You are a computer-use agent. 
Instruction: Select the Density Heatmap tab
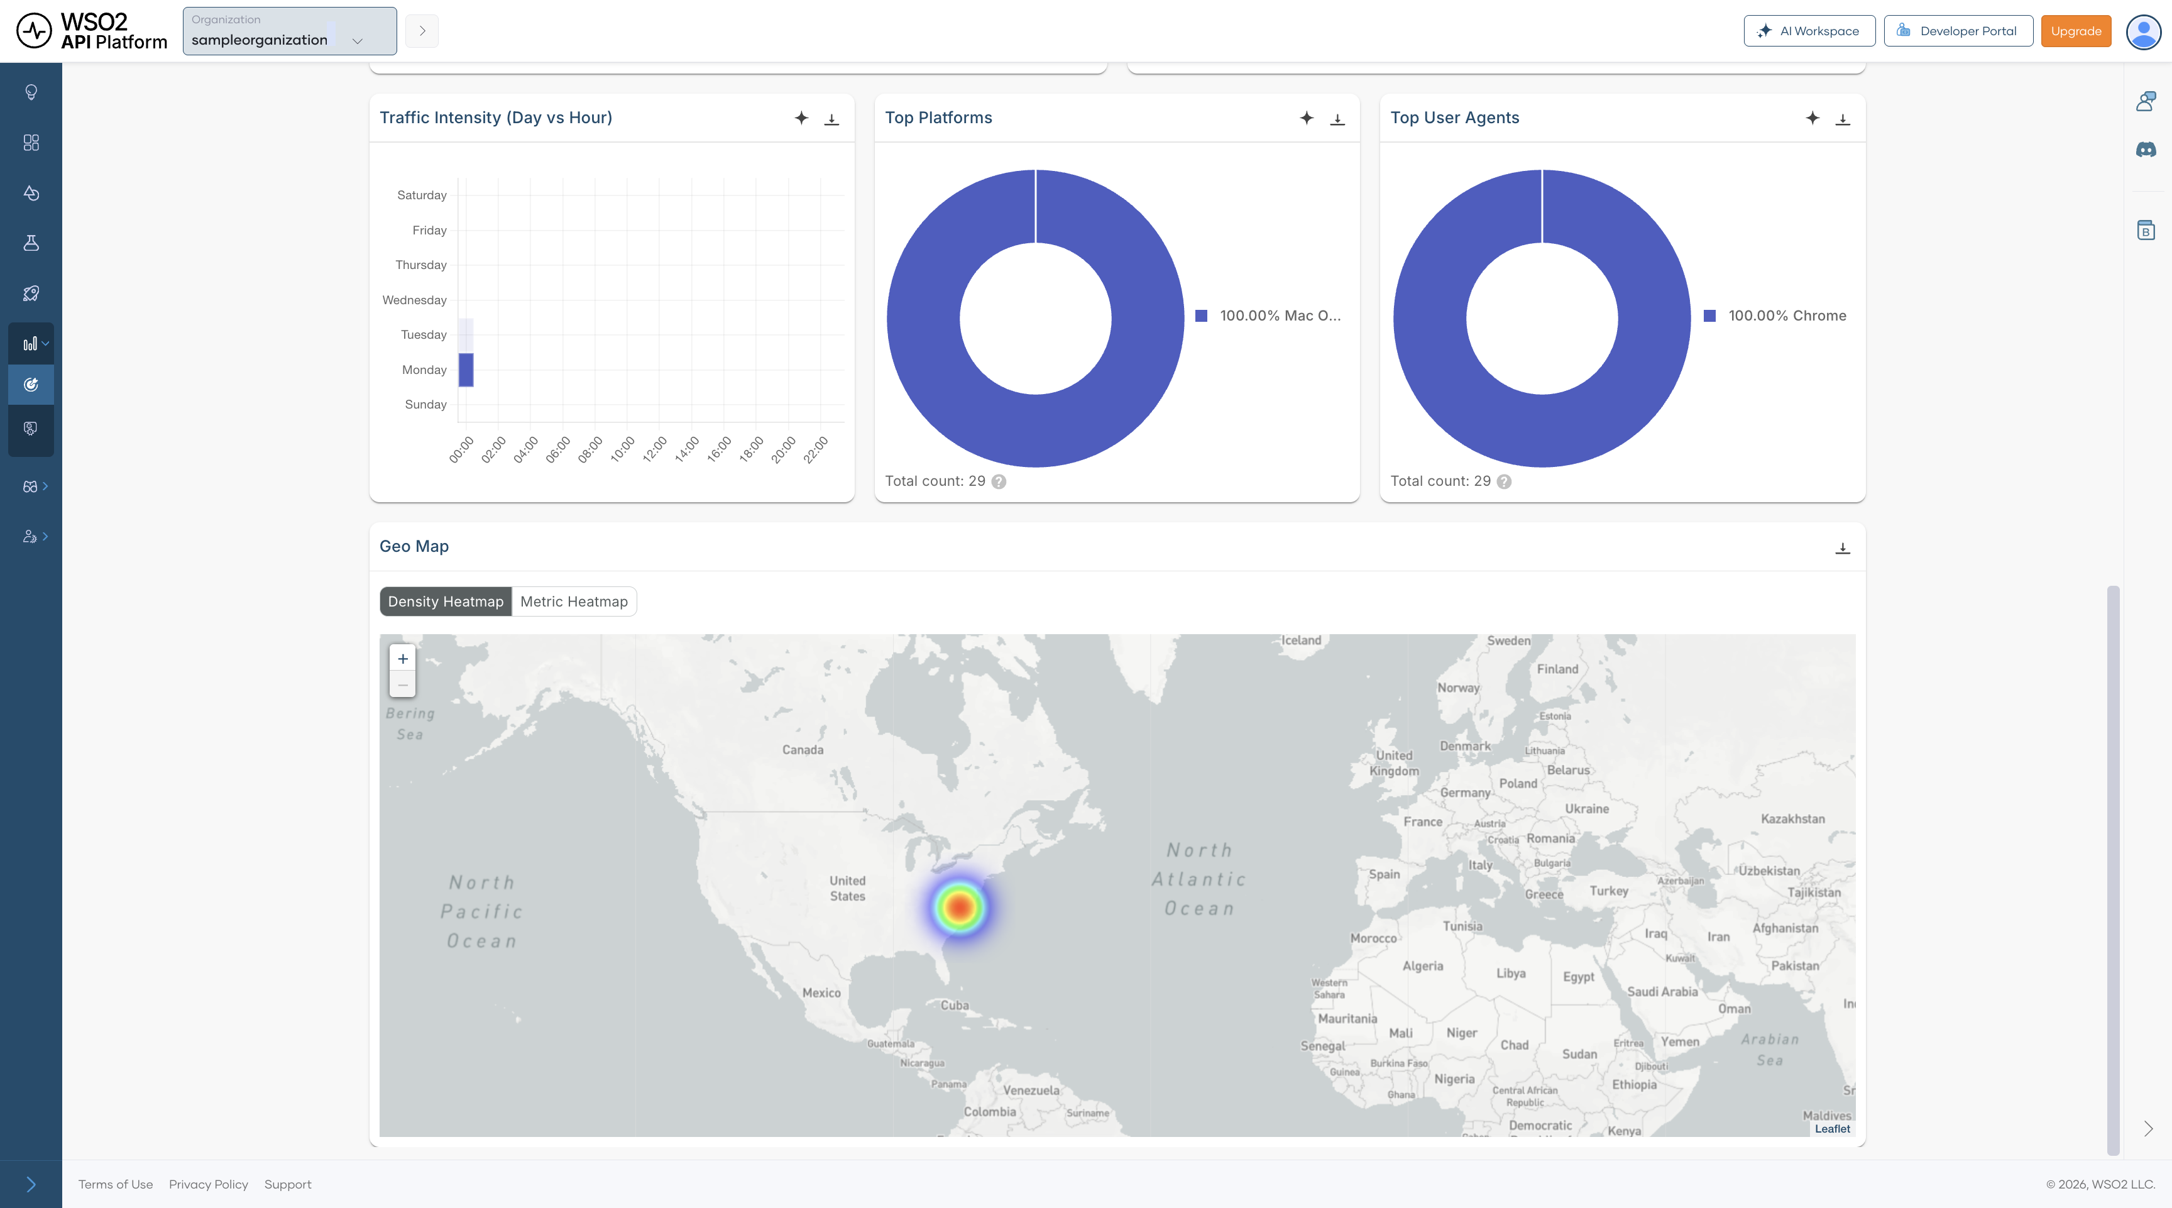[445, 601]
